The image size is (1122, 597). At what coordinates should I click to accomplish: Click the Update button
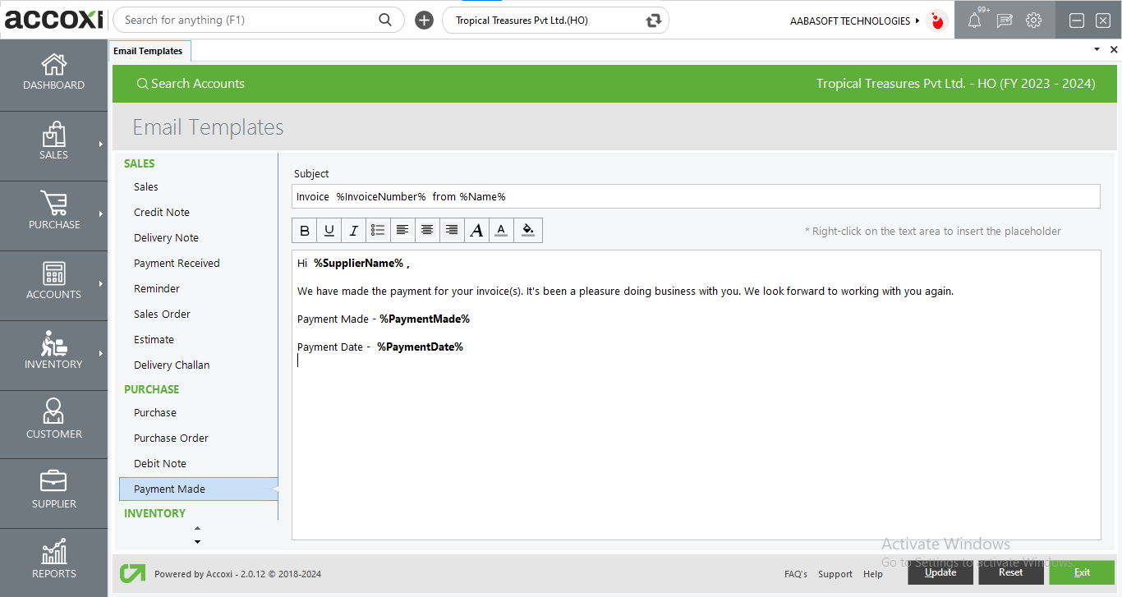(x=940, y=572)
